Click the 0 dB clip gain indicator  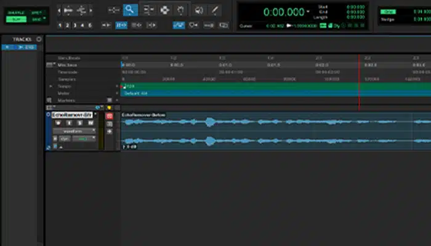click(x=129, y=147)
